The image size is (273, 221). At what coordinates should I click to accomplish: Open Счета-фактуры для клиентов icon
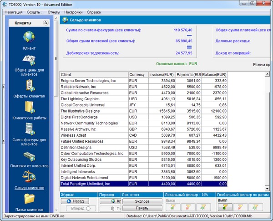(x=29, y=129)
